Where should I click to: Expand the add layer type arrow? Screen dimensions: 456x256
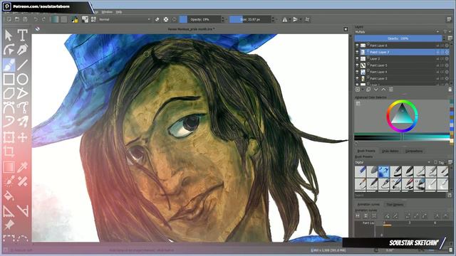coord(363,90)
